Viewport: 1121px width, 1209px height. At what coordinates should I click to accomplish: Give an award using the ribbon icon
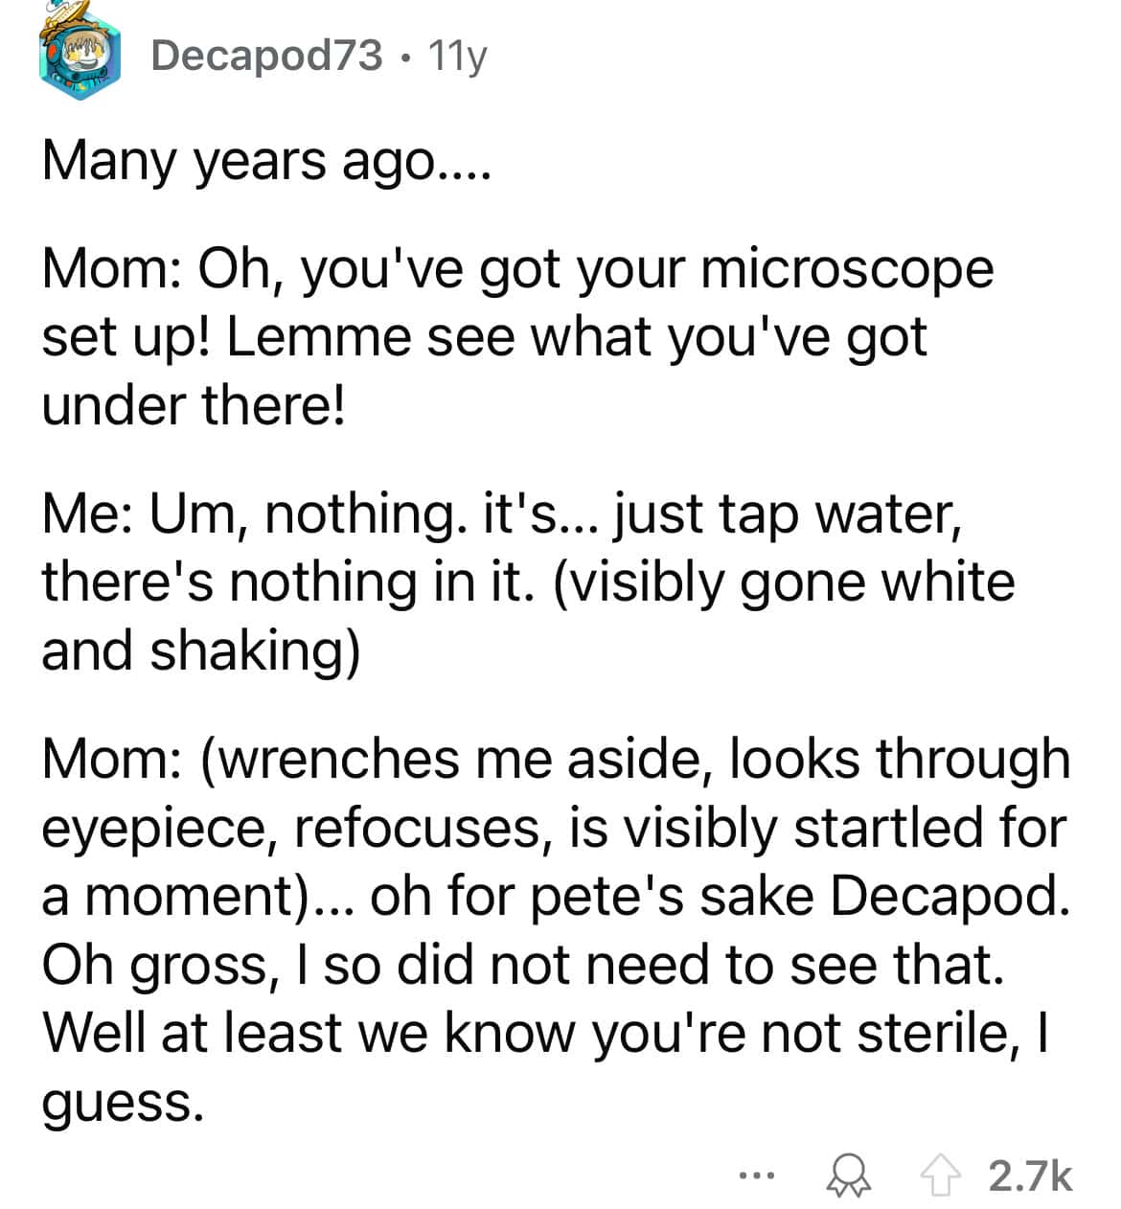click(851, 1175)
